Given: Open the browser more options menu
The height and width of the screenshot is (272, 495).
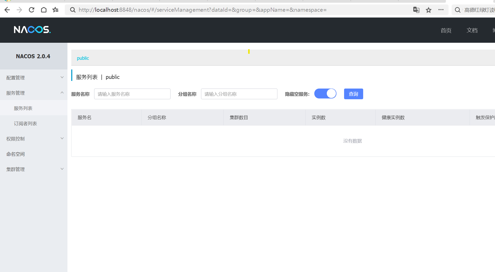Looking at the screenshot, I should pos(441,10).
